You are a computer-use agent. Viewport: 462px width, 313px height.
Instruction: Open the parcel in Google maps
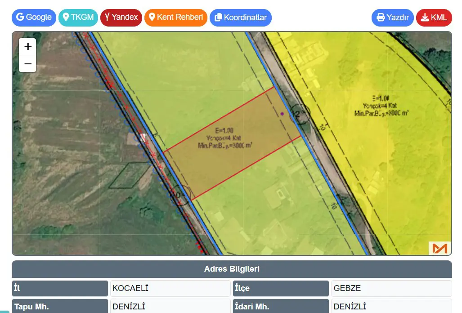click(34, 18)
